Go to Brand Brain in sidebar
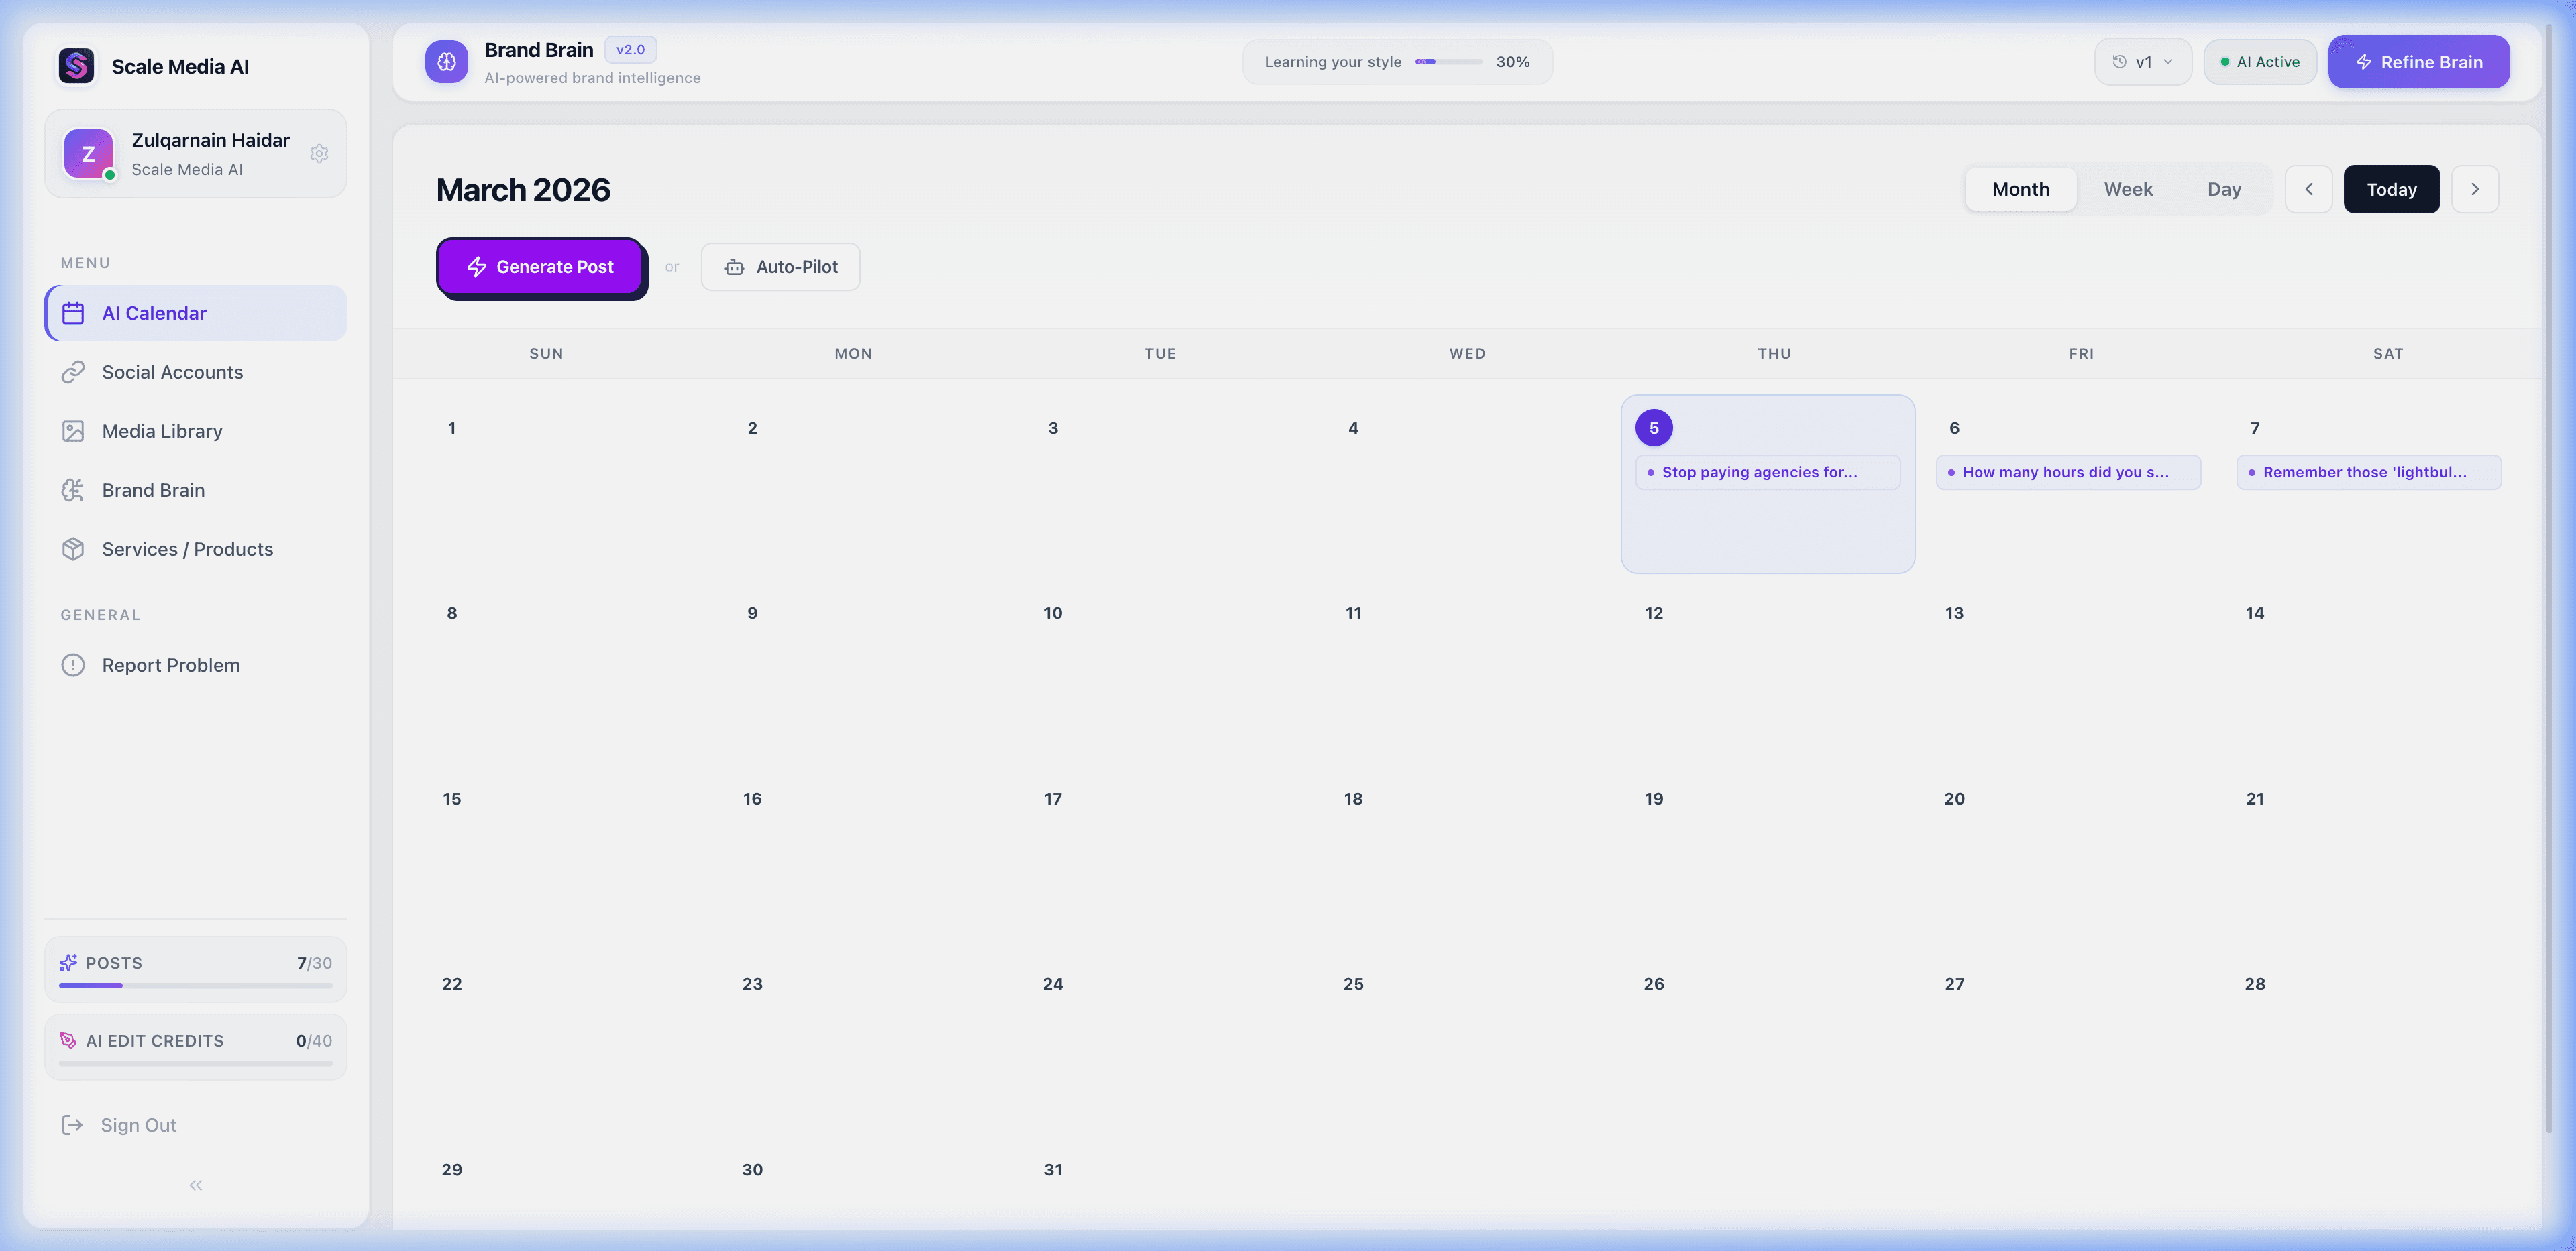 153,489
